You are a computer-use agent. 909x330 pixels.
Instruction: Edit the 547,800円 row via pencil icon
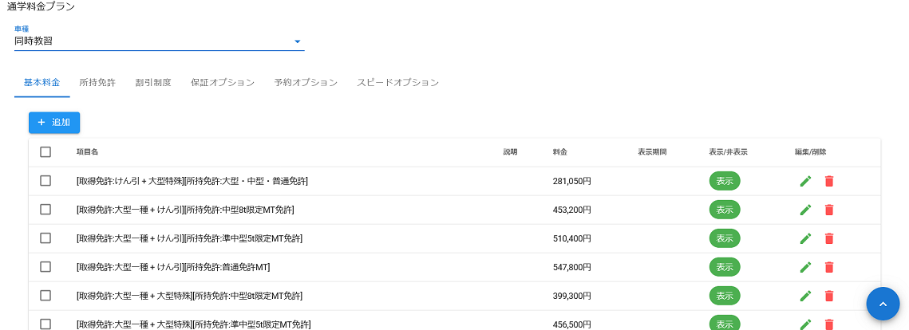tap(805, 267)
